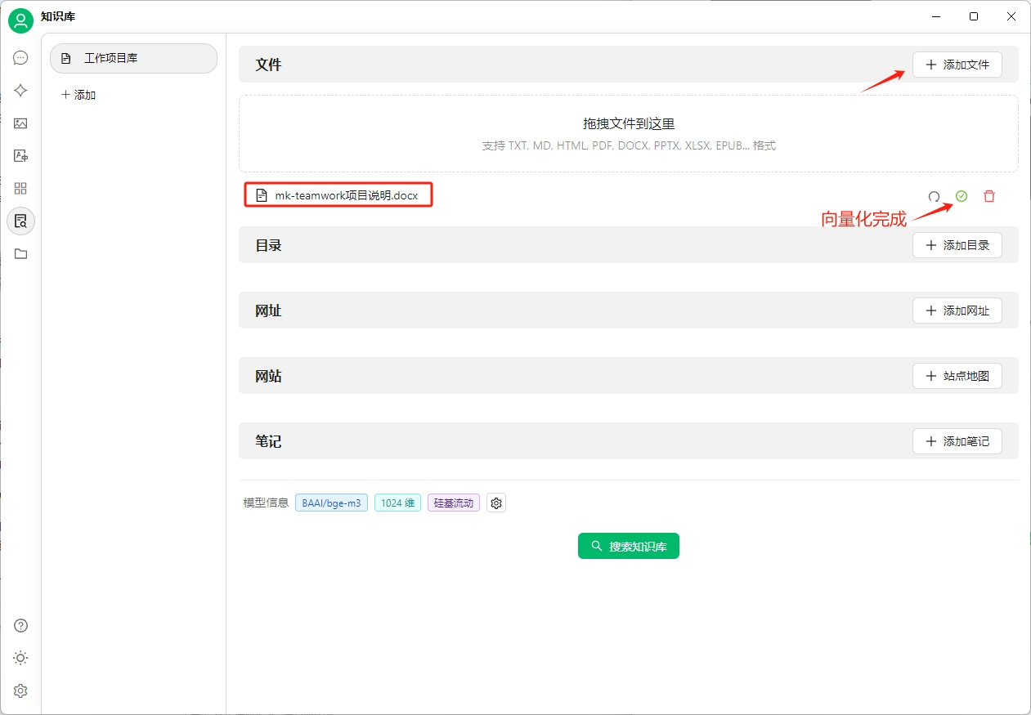Screen dimensions: 1031x715
Task: Collapse the 文件 section header
Action: [629, 65]
